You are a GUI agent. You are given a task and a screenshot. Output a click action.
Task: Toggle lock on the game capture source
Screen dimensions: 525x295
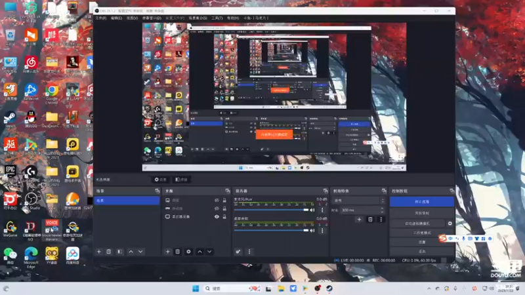pyautogui.click(x=224, y=208)
